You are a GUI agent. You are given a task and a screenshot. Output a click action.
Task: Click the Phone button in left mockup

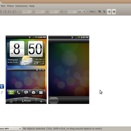(x=26, y=101)
